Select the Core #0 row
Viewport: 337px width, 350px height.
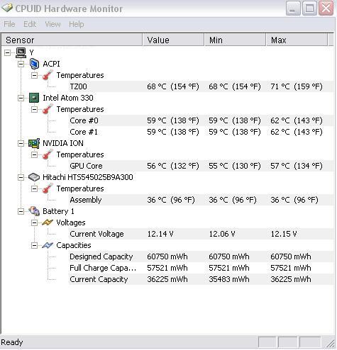click(x=201, y=120)
